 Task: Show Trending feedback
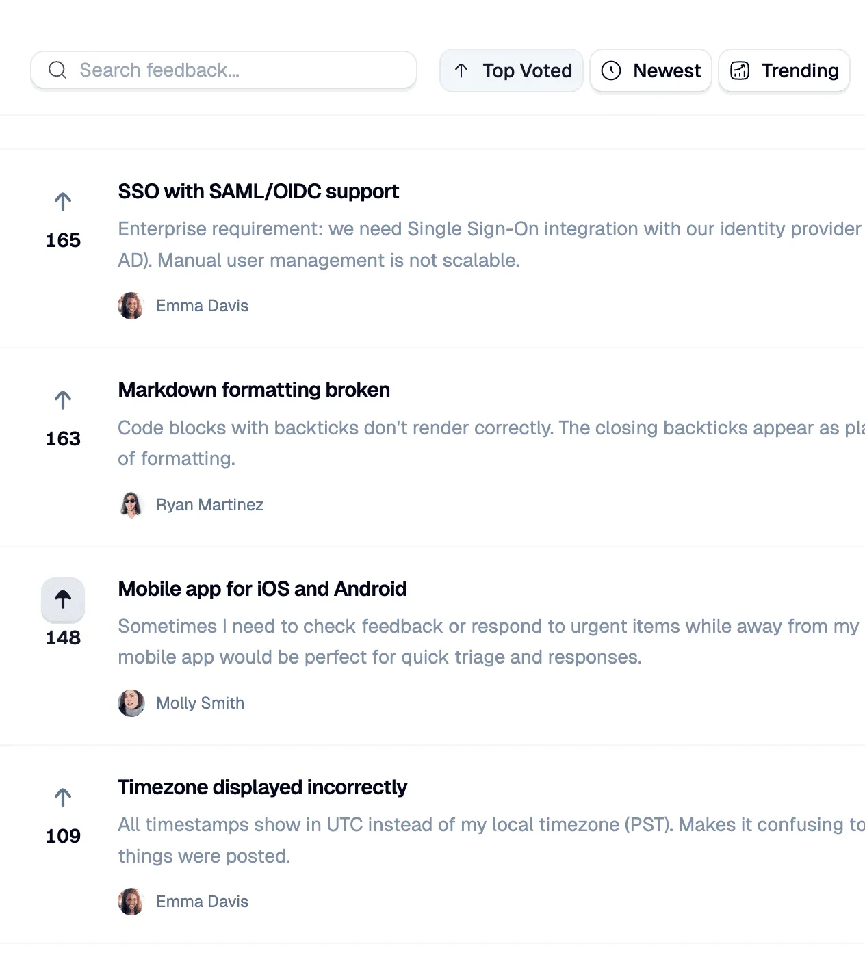tap(784, 70)
